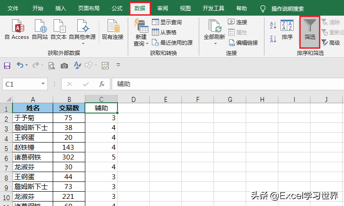
Task: Click the camera icon in quick toolbar
Action: tap(64, 66)
